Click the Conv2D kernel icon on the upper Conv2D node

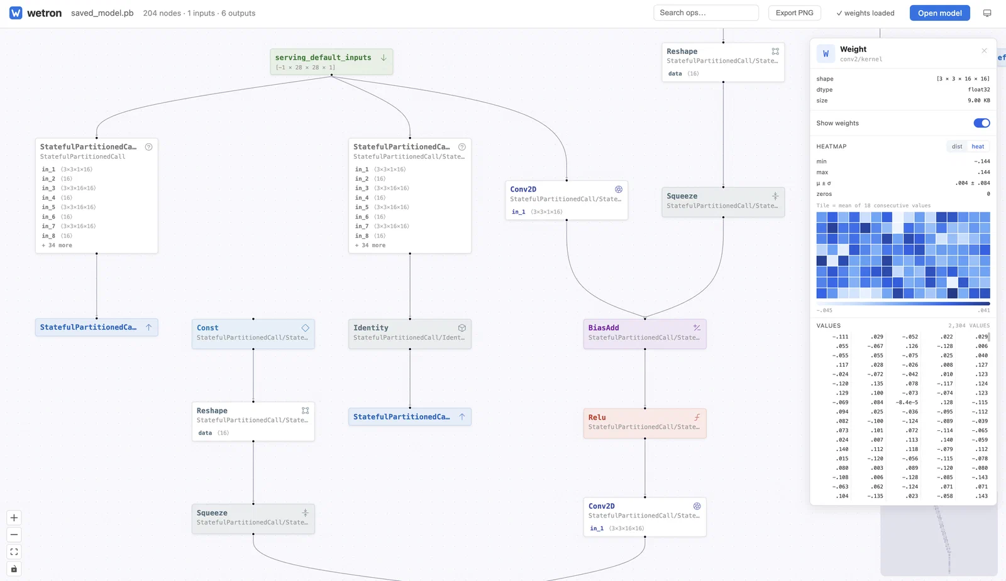pyautogui.click(x=619, y=189)
